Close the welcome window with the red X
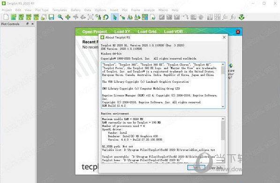The width and height of the screenshot is (280, 183). 238,32
